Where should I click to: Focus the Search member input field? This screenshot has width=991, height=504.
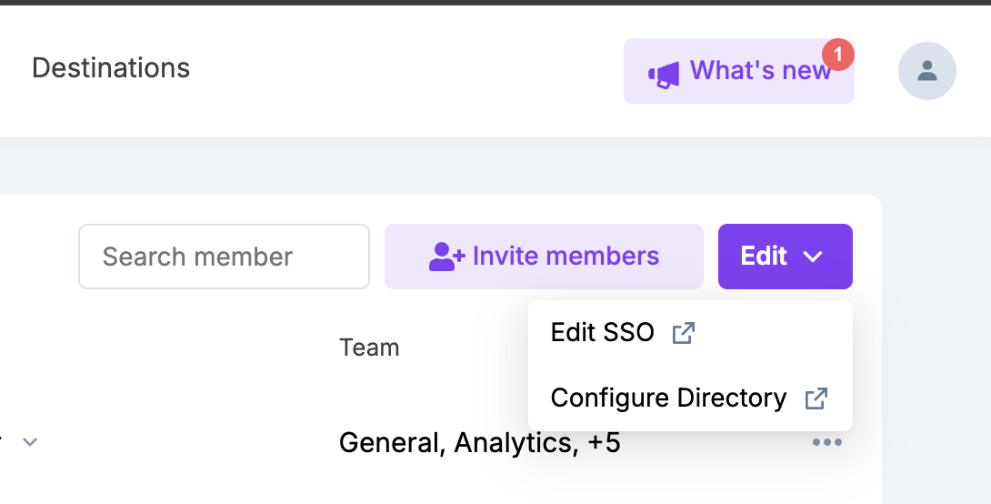224,257
